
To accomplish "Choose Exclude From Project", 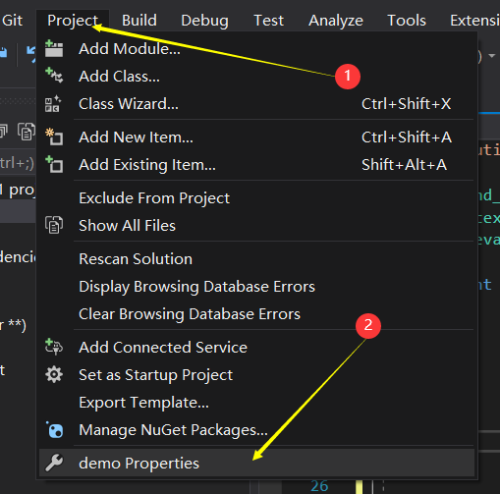I will 256,197.
